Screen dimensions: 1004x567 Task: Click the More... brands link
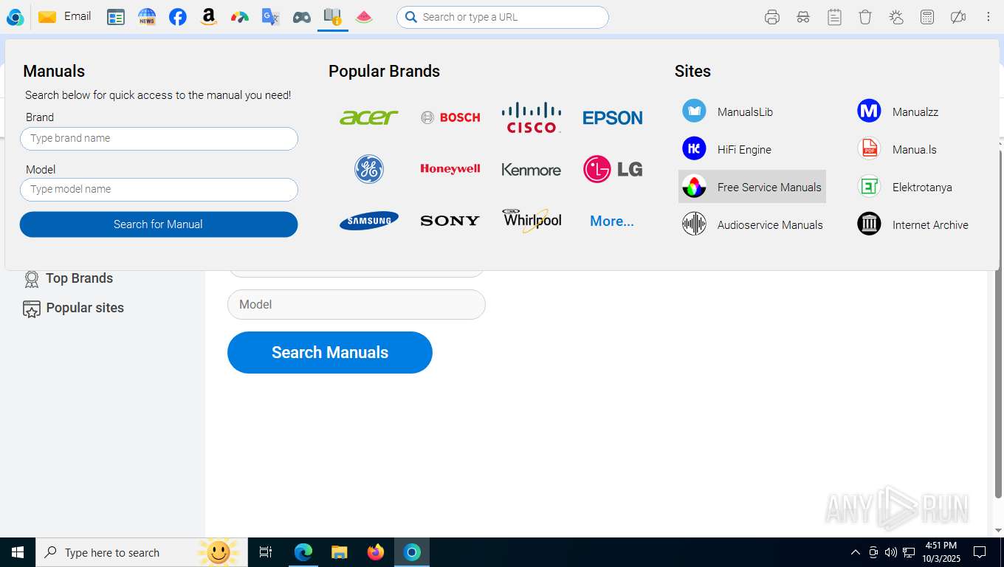pyautogui.click(x=612, y=221)
